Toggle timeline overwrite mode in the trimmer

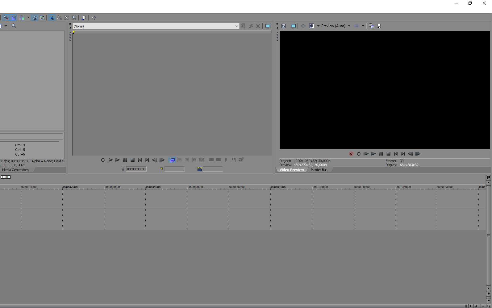click(x=172, y=160)
